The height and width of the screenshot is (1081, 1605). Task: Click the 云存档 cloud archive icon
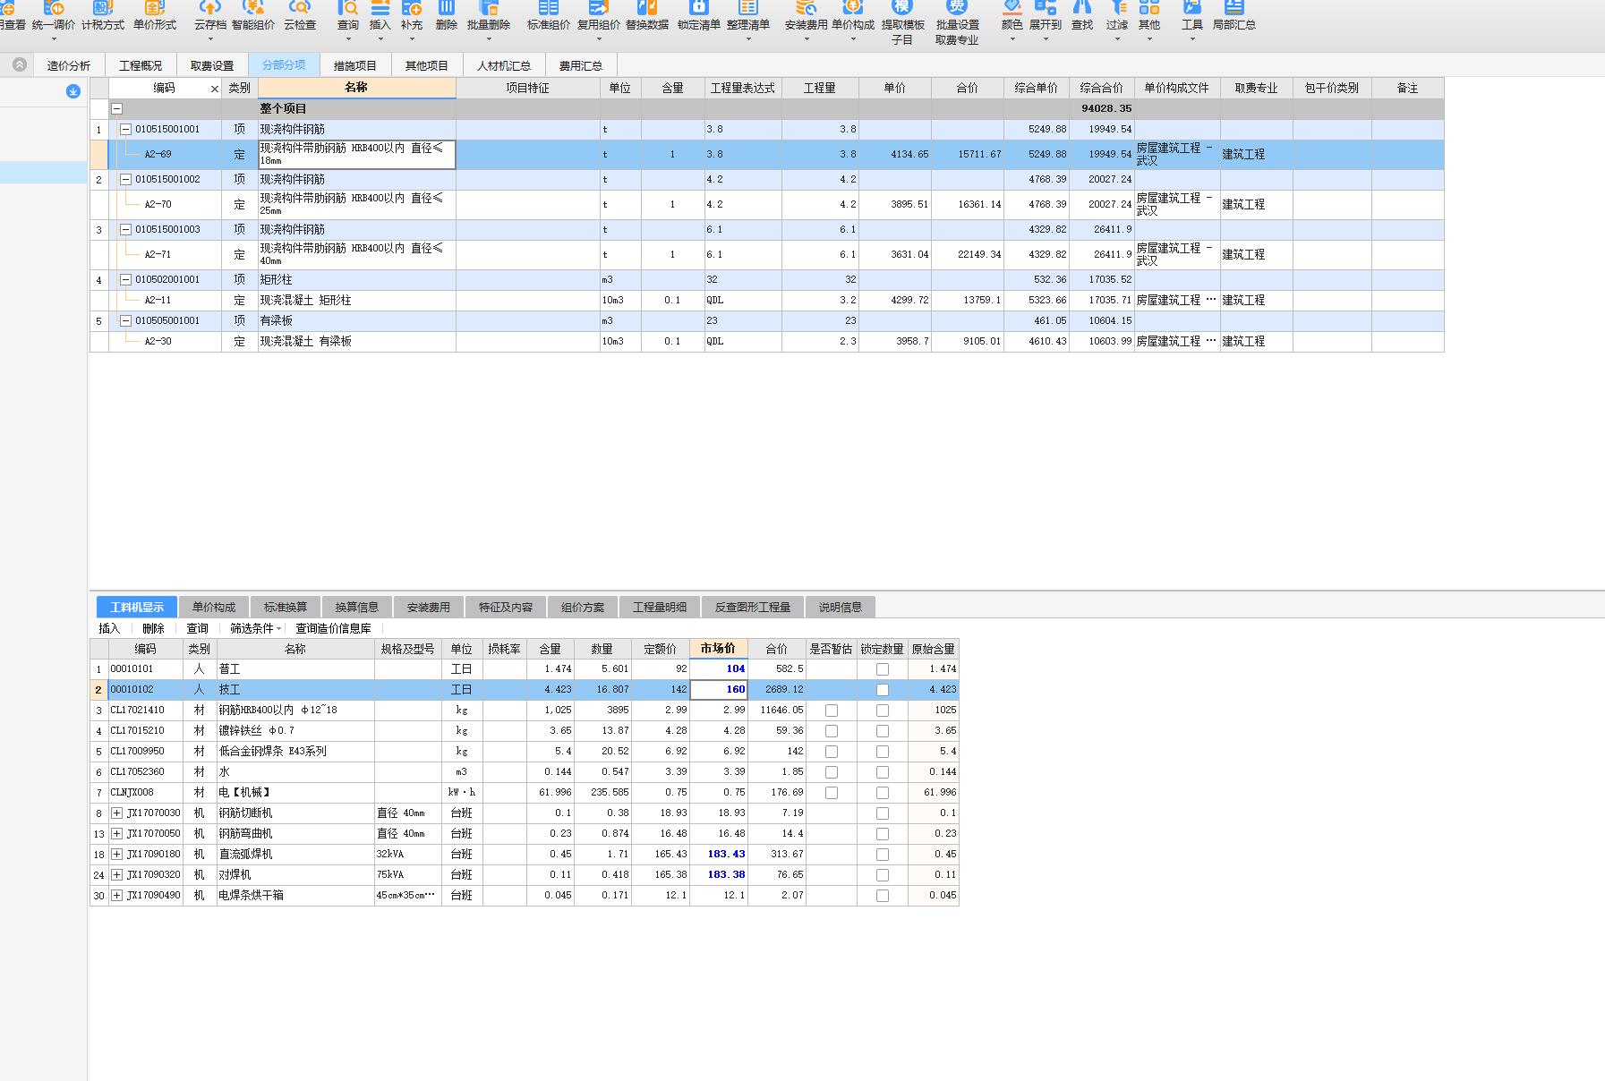pos(210,16)
